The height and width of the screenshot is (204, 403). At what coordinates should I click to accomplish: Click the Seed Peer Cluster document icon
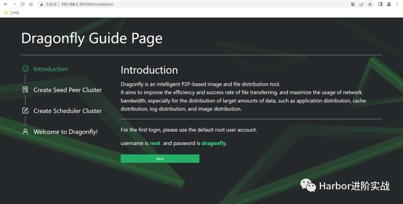coord(25,90)
